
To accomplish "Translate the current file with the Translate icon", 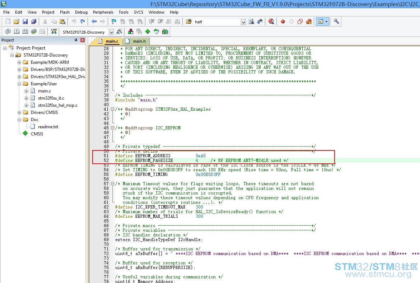I will (x=8, y=32).
